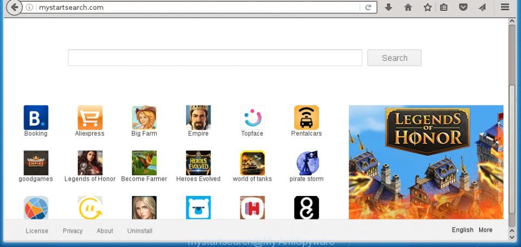Screen dimensions: 521x247
Task: Click the Empire label under the king icon
Action: (x=199, y=134)
